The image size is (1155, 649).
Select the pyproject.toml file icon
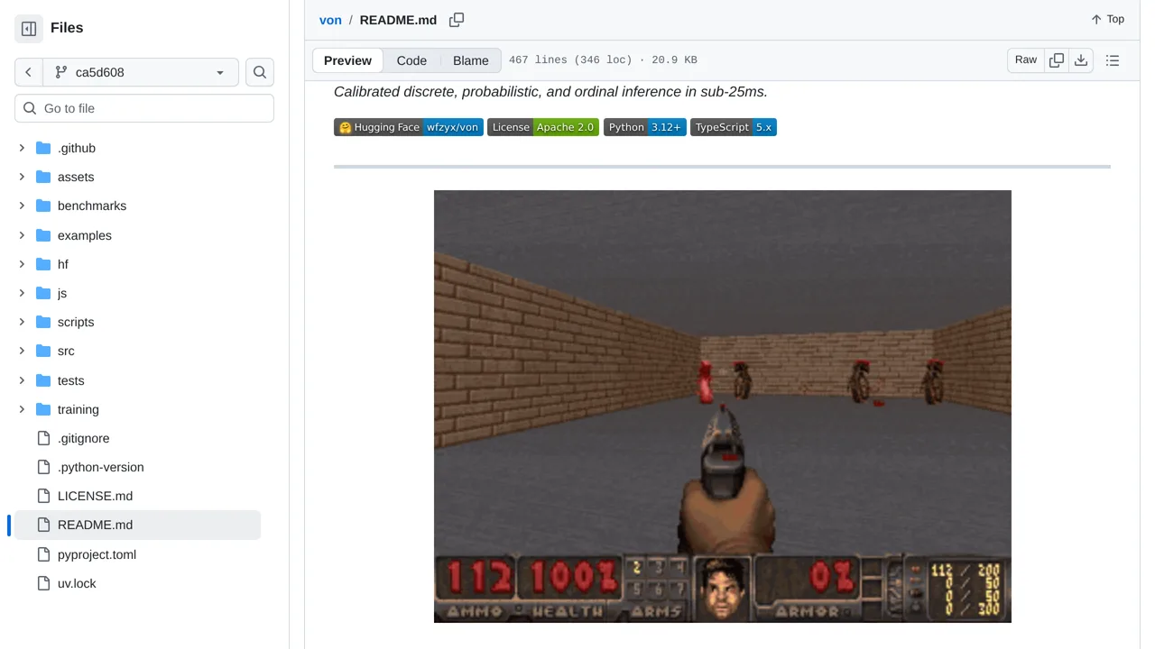(43, 554)
